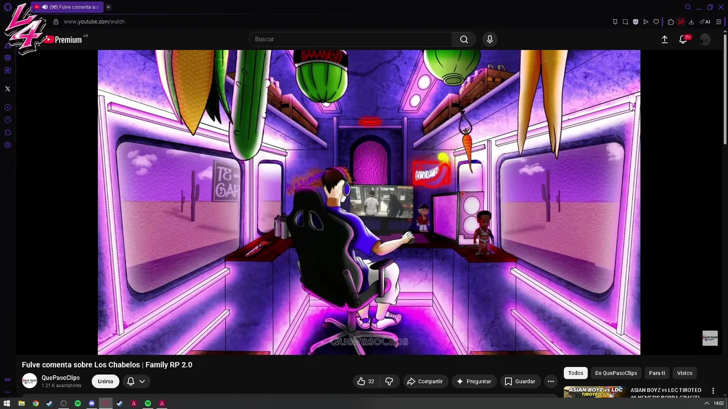Viewport: 728px width, 409px height.
Task: Like the video with thumbs up
Action: tap(366, 381)
